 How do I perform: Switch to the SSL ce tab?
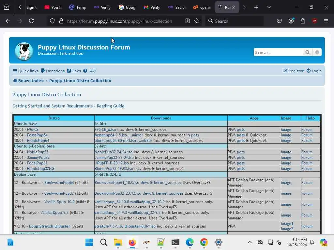(177, 7)
